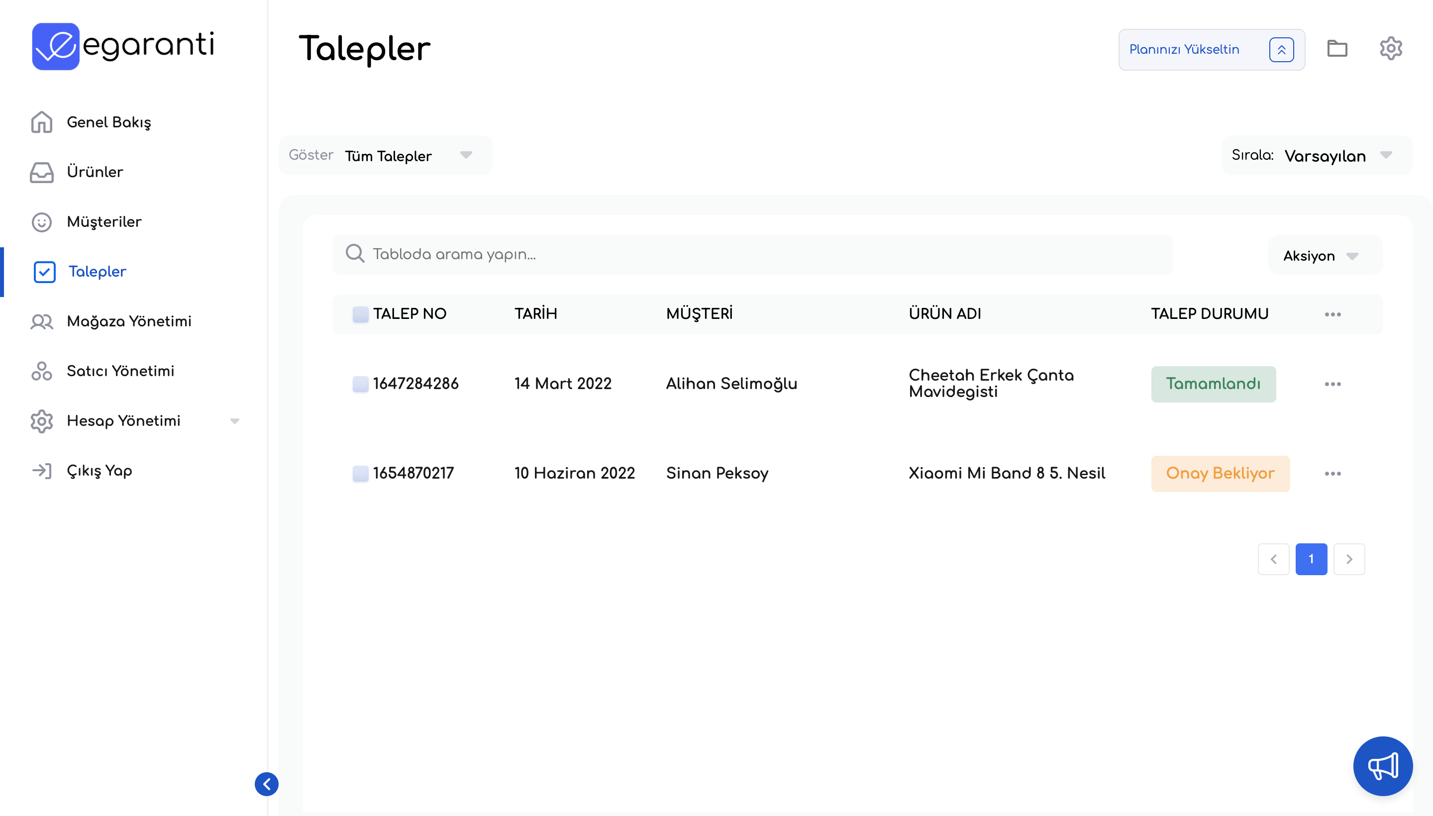Open row options for Sinan Peksoy
Screen dimensions: 1433x816
point(1332,474)
